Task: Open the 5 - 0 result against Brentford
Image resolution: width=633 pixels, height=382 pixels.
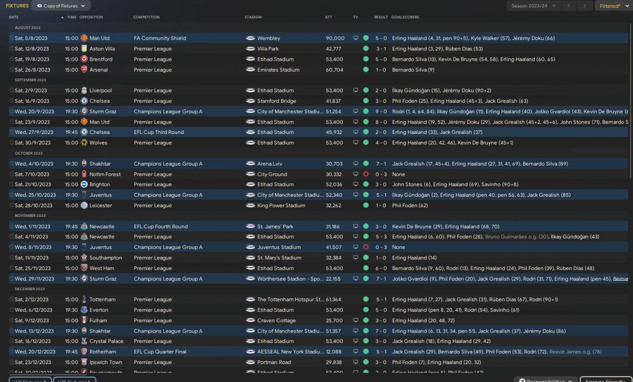Action: (381, 59)
